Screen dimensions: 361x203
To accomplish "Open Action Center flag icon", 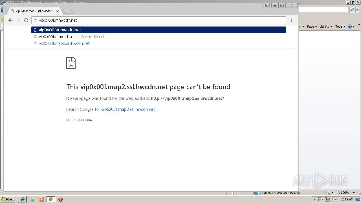I will tap(321, 199).
